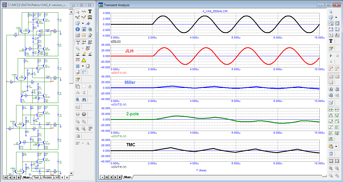The height and width of the screenshot is (182, 343).
Task: Click the schematic window title bar icon
Action: (4, 5)
